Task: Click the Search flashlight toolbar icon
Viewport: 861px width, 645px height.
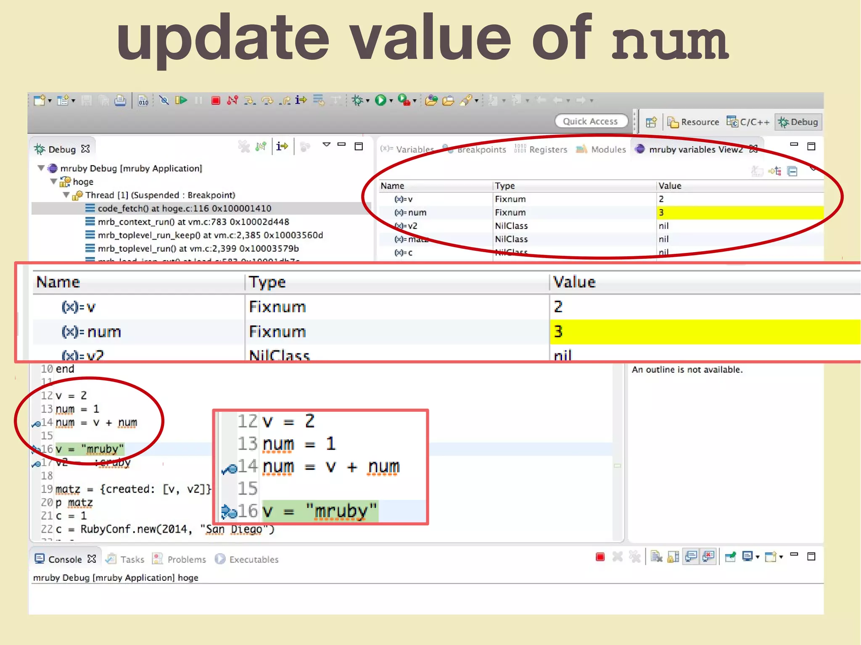Action: [x=466, y=100]
